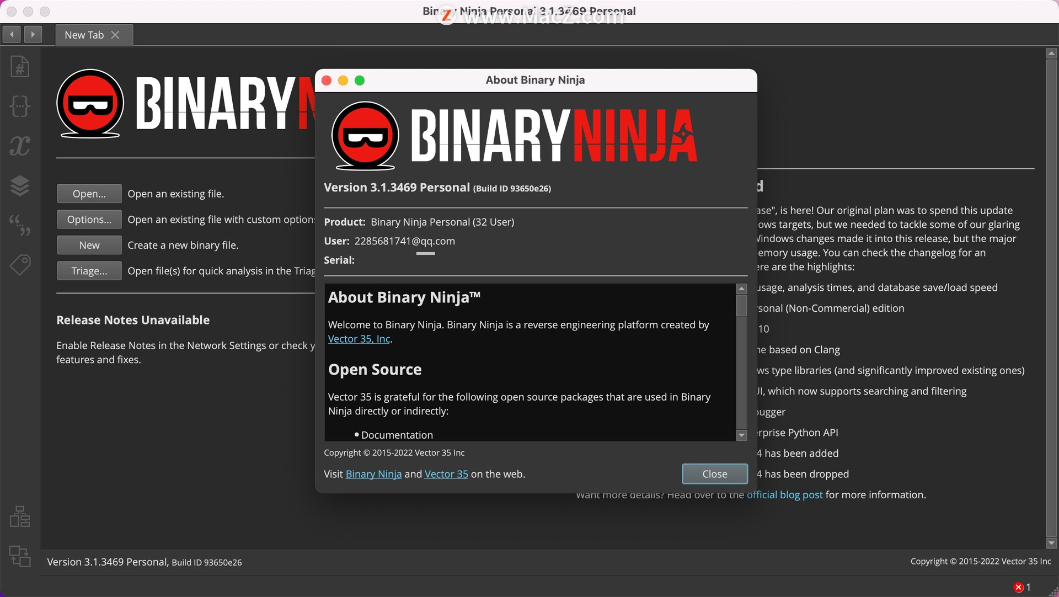Open the Types sidebar braces icon
1059x597 pixels.
coord(20,106)
